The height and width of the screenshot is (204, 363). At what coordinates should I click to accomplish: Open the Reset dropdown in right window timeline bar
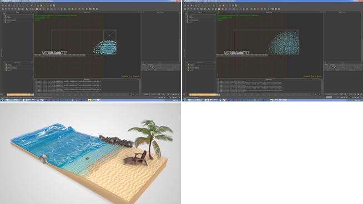336,94
